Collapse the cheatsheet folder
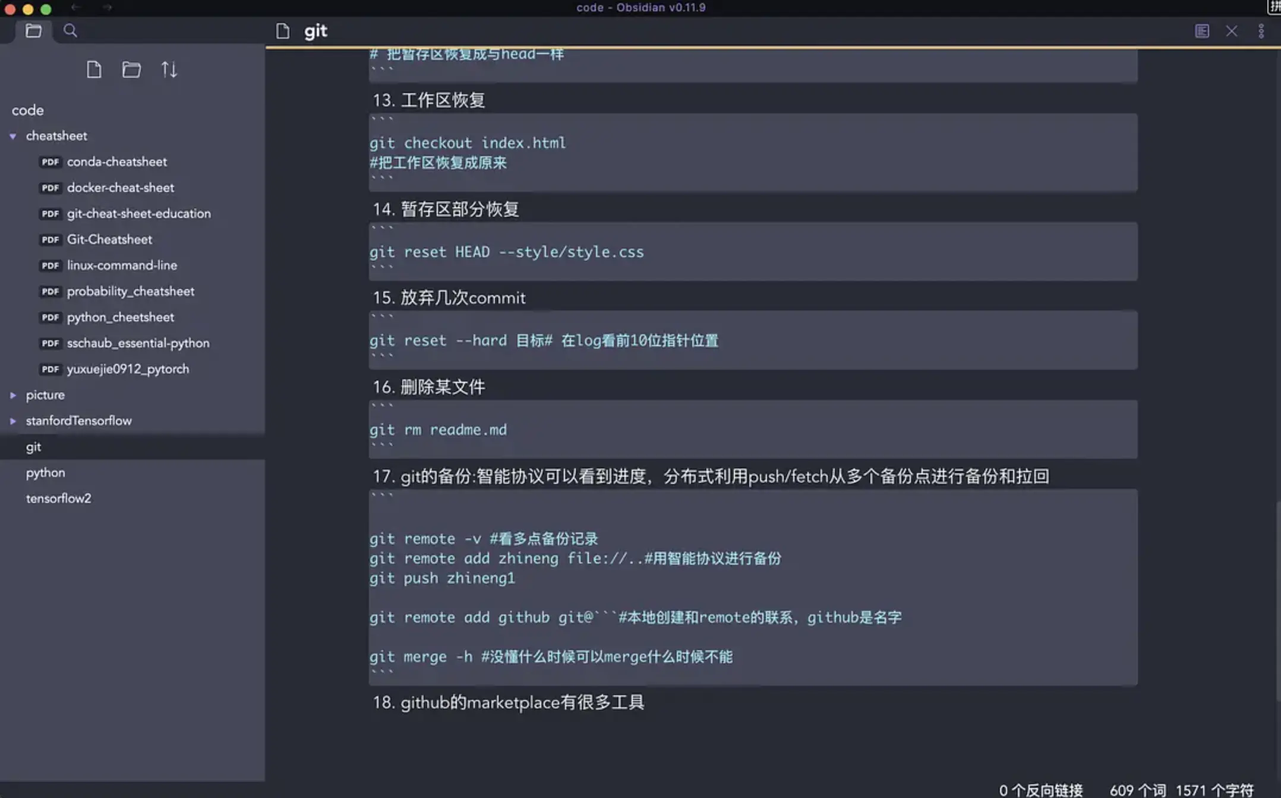This screenshot has height=798, width=1281. click(x=13, y=136)
